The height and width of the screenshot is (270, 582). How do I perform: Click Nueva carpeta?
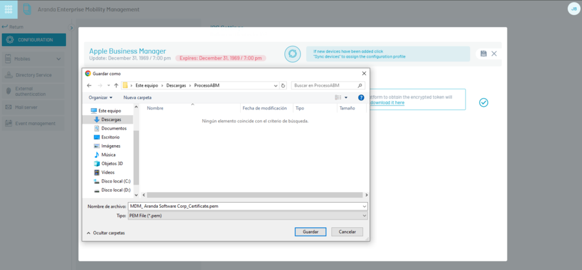[x=137, y=97]
